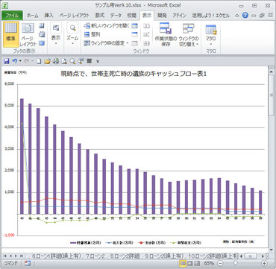The width and height of the screenshot is (276, 269).
Task: Open the マクロ macros dropdown
Action: [x=211, y=34]
